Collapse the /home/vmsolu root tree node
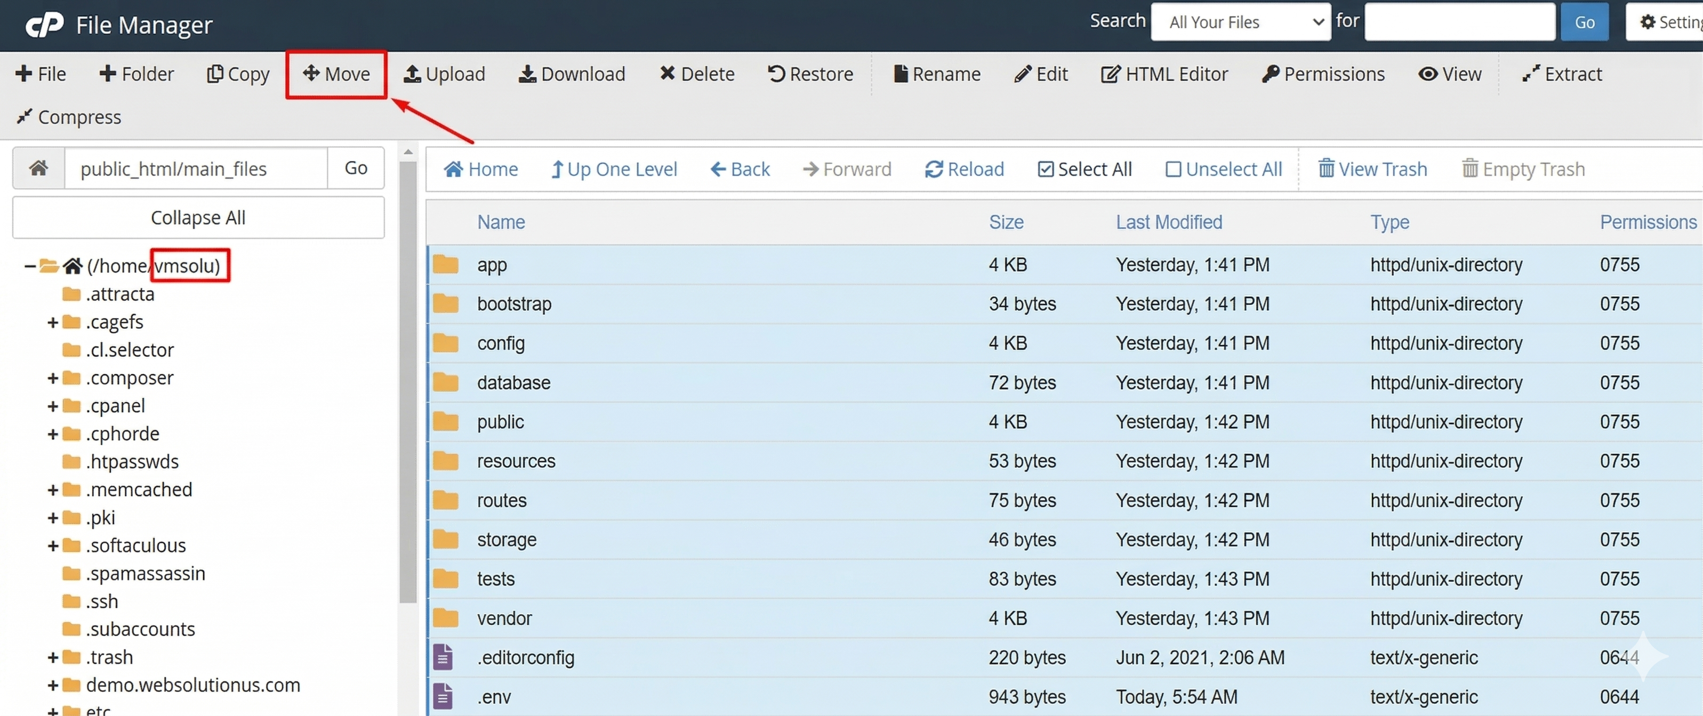This screenshot has width=1703, height=716. click(30, 265)
